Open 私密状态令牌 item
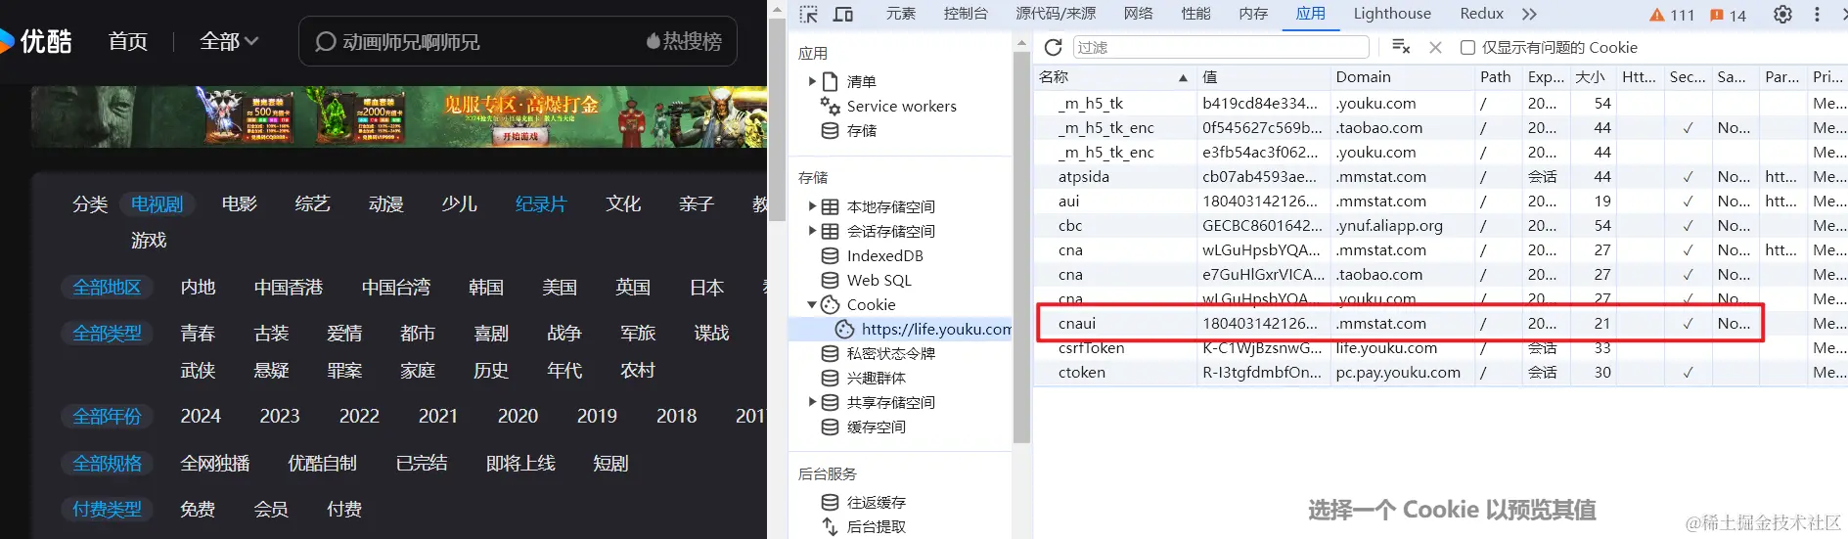The height and width of the screenshot is (539, 1848). click(x=890, y=353)
